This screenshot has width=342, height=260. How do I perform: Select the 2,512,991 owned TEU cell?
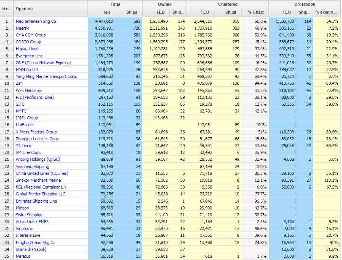(x=156, y=28)
